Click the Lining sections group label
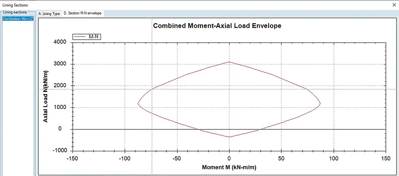The image size is (399, 176). coord(15,12)
